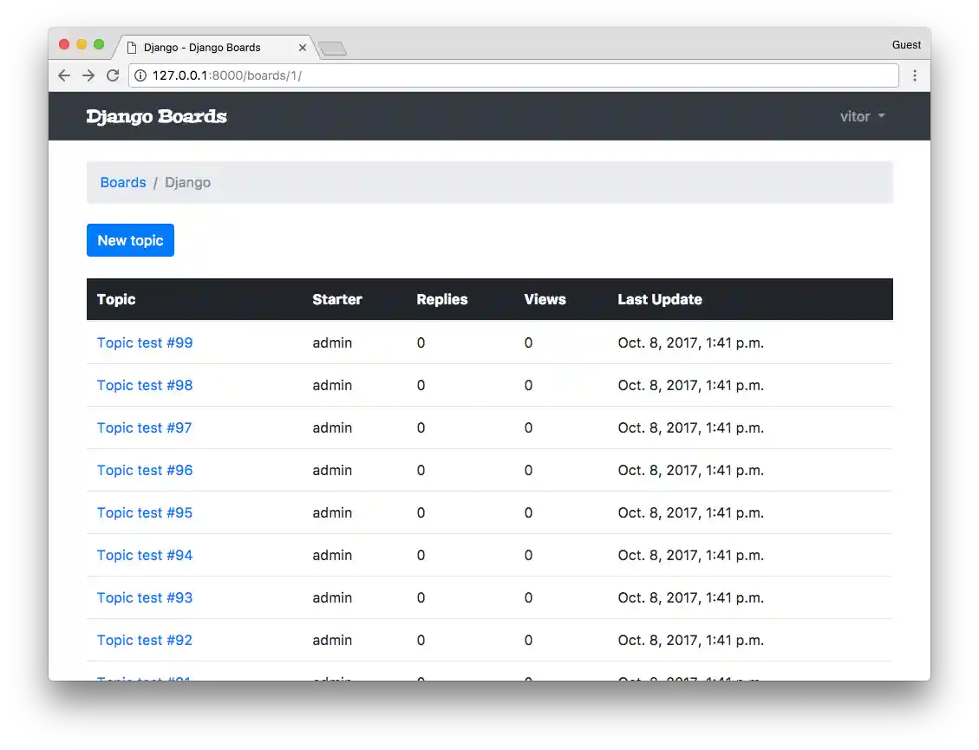The image size is (979, 750).
Task: Click the Guest profile label
Action: pos(906,45)
